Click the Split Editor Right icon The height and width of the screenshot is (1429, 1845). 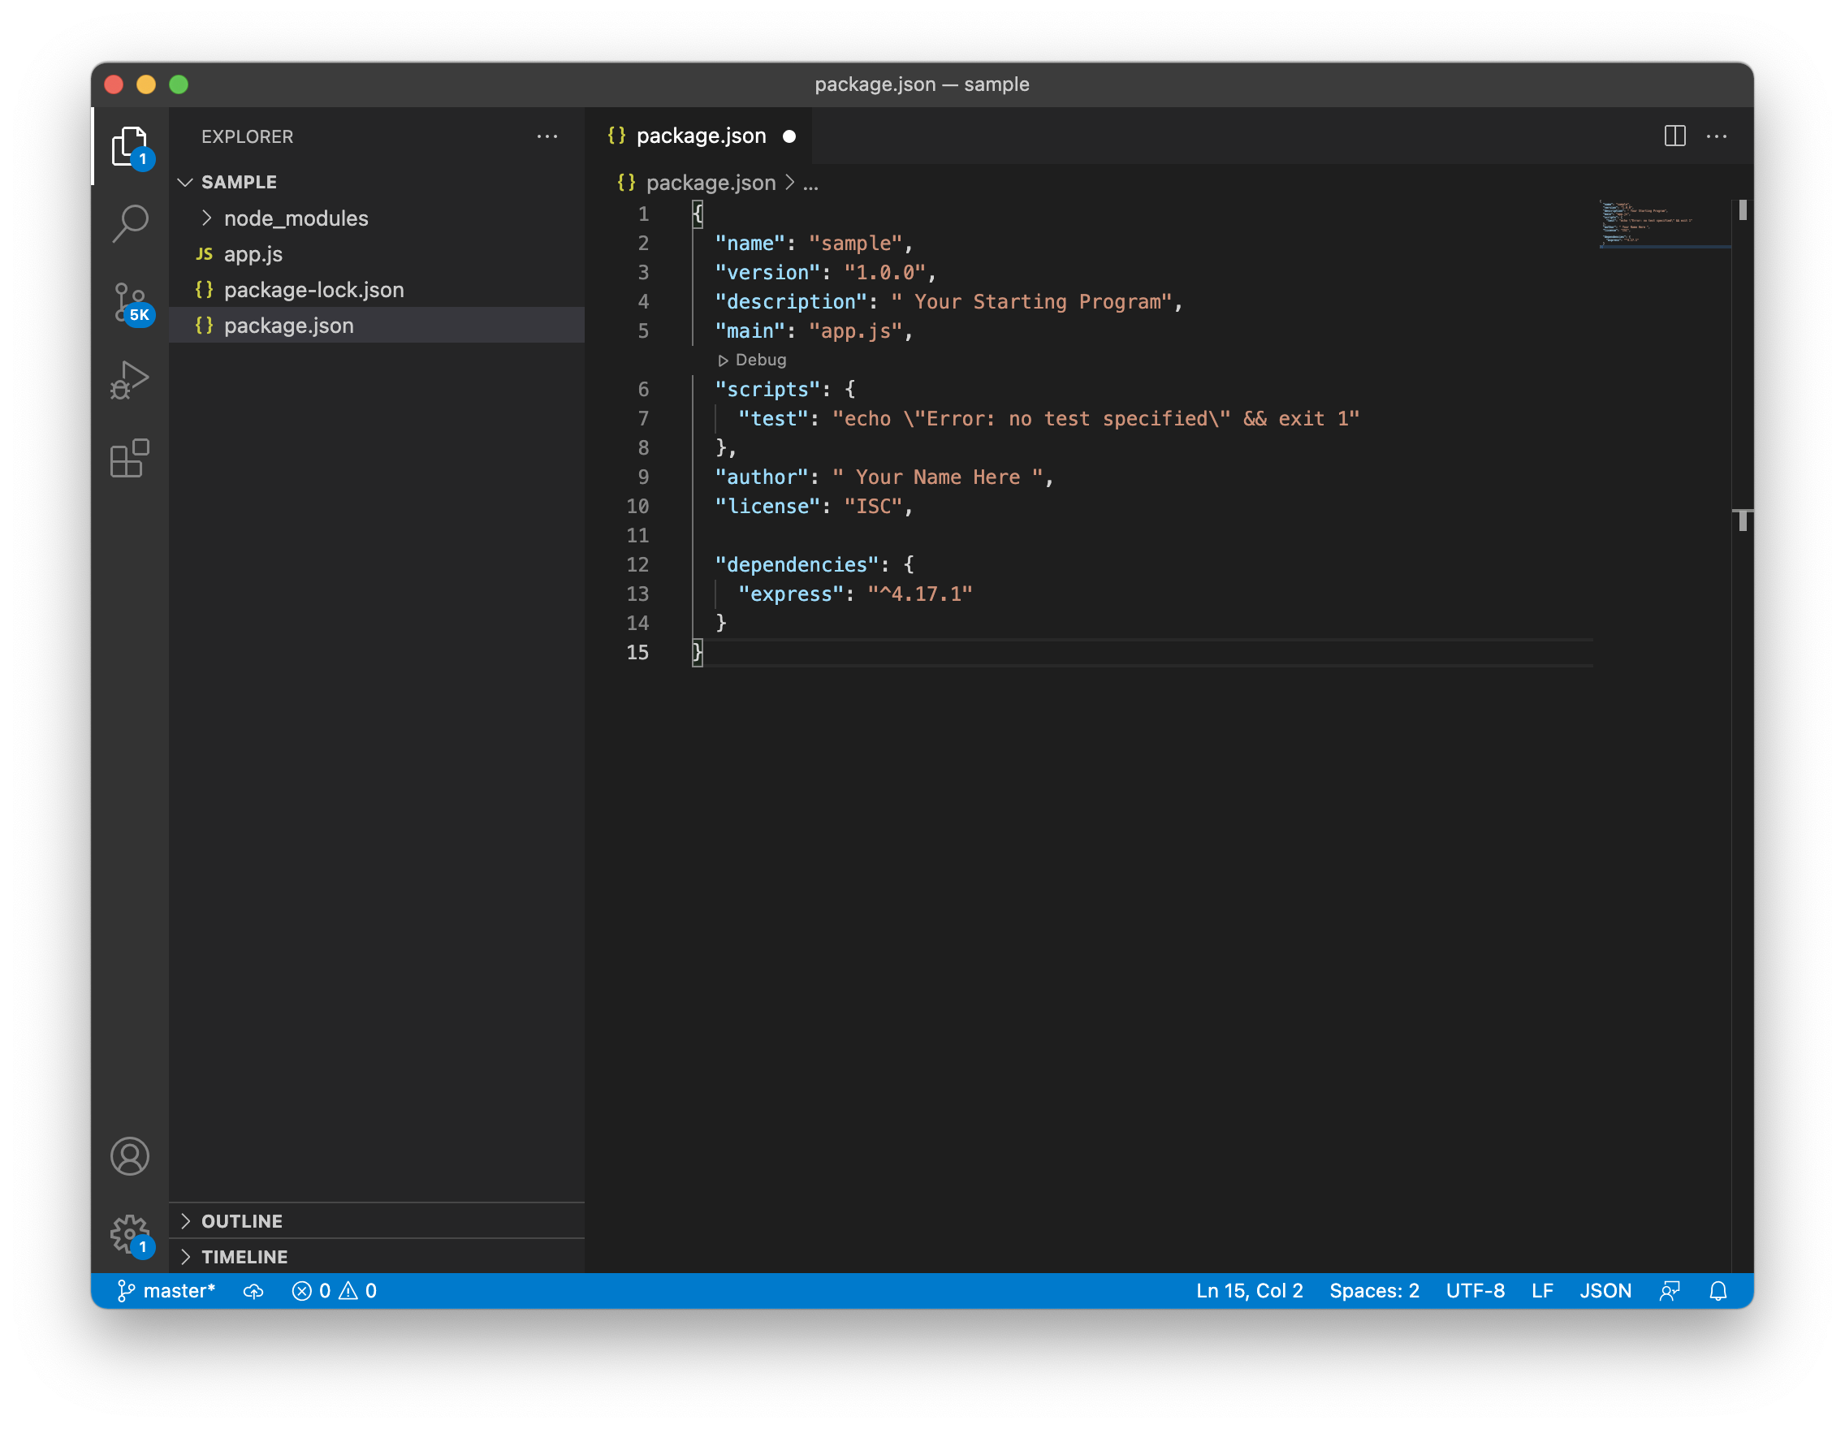1674,136
